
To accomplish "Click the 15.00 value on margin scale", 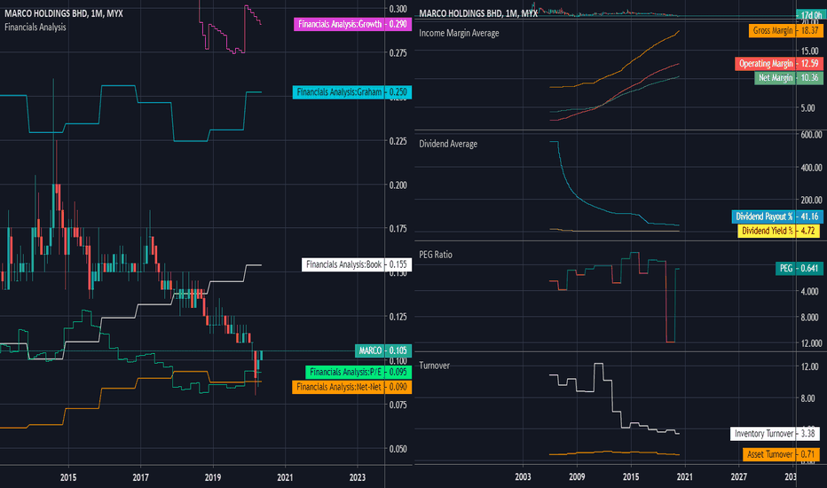I will click(x=810, y=51).
